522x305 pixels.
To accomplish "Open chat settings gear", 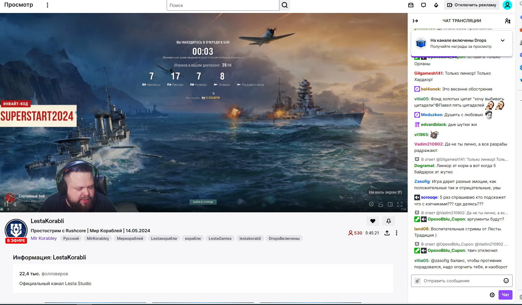I will pos(492,295).
